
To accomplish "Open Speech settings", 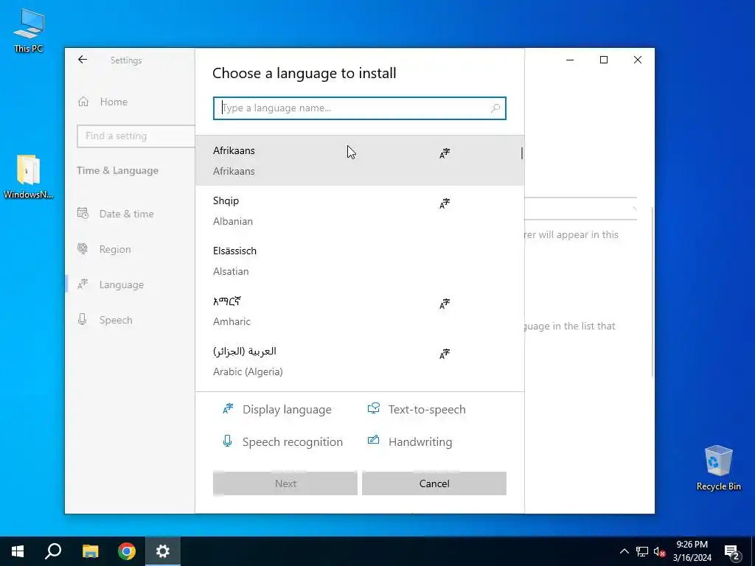I will coord(116,320).
